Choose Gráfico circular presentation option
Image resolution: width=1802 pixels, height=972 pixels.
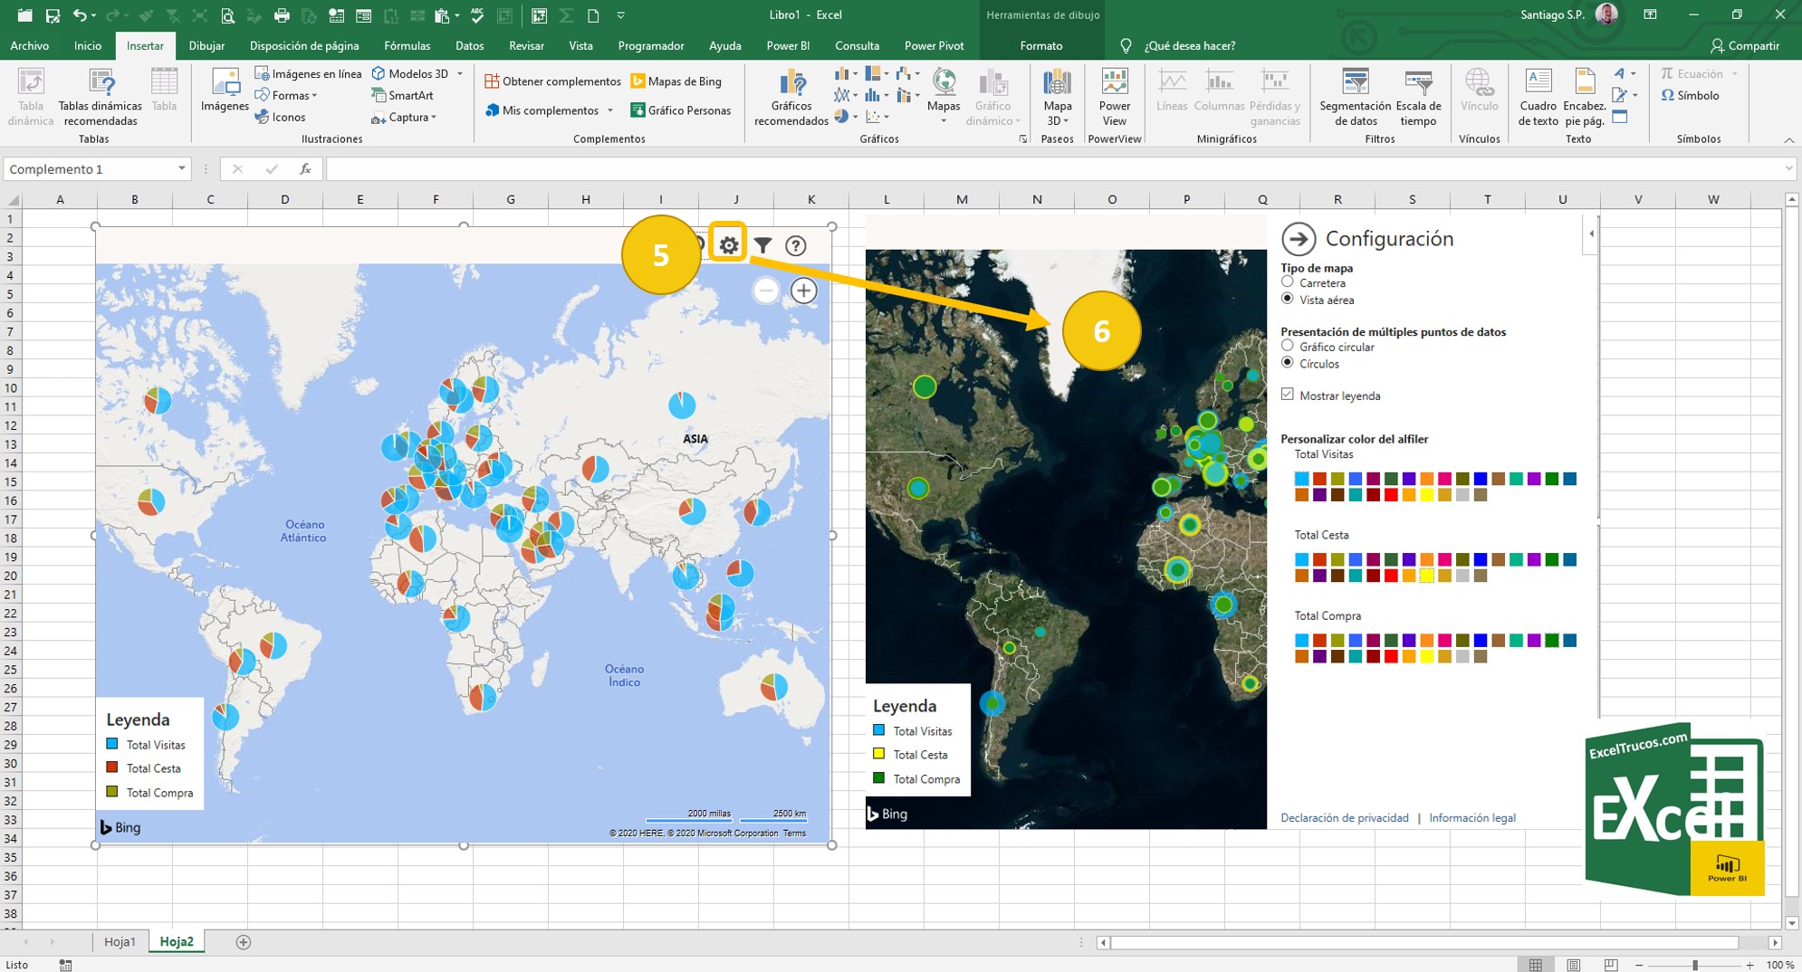click(x=1288, y=346)
